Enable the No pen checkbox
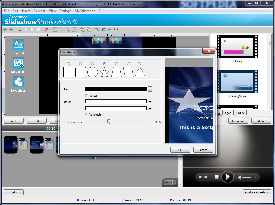The image size is (275, 205). click(x=87, y=96)
